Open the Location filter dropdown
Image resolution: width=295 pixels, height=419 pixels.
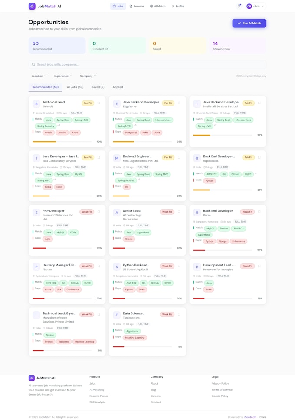(x=39, y=76)
